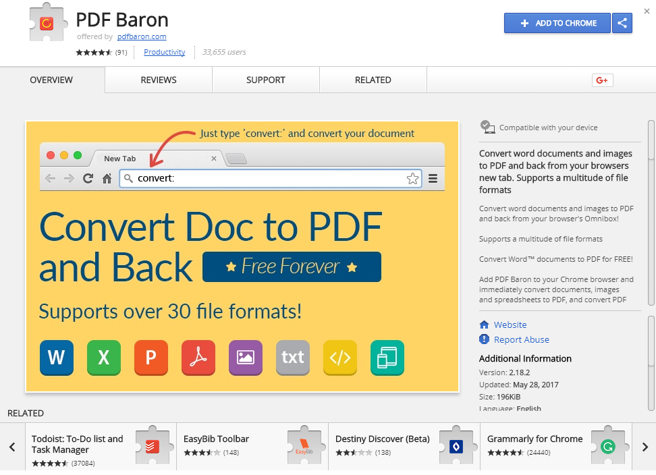Open the Support tab

pyautogui.click(x=265, y=80)
